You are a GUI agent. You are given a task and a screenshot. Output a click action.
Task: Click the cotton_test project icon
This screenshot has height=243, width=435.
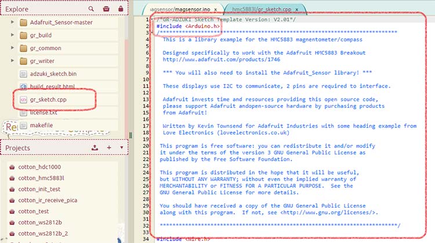click(x=12, y=211)
